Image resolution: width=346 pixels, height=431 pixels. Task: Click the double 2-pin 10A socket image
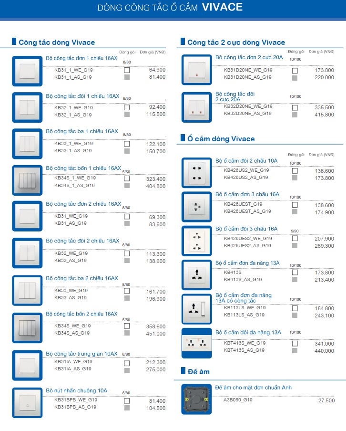pyautogui.click(x=197, y=173)
